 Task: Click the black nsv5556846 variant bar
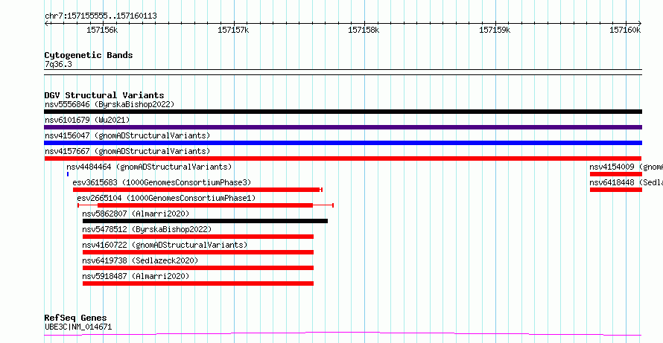343,112
